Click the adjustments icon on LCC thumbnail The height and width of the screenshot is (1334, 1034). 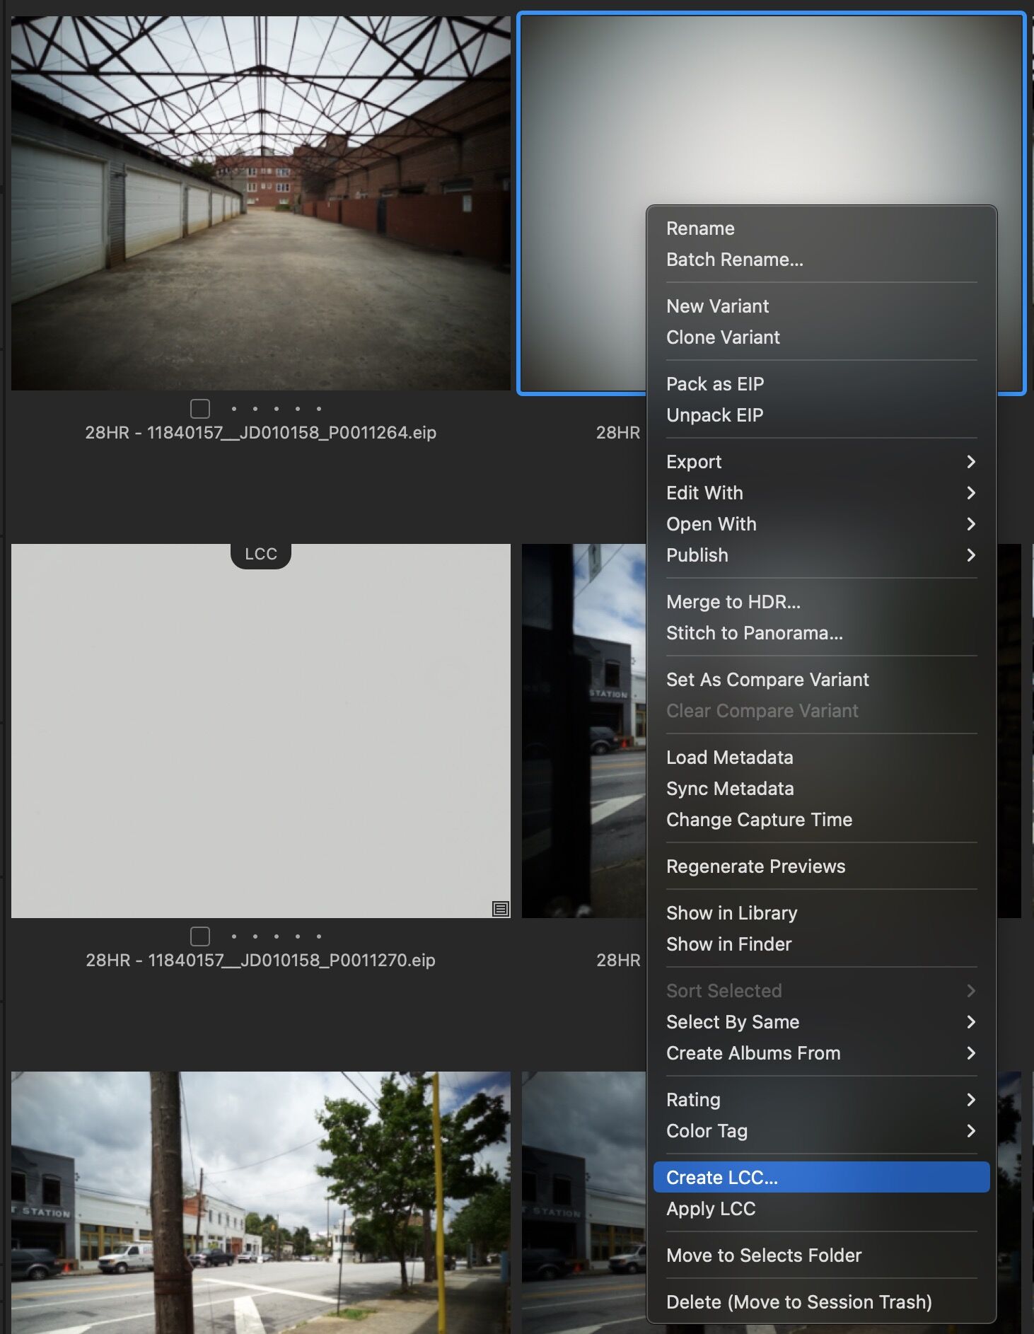(501, 909)
